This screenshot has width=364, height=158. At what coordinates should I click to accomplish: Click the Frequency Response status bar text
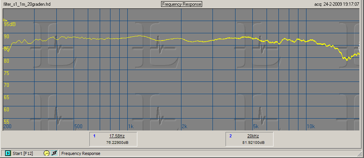[x=81, y=153]
